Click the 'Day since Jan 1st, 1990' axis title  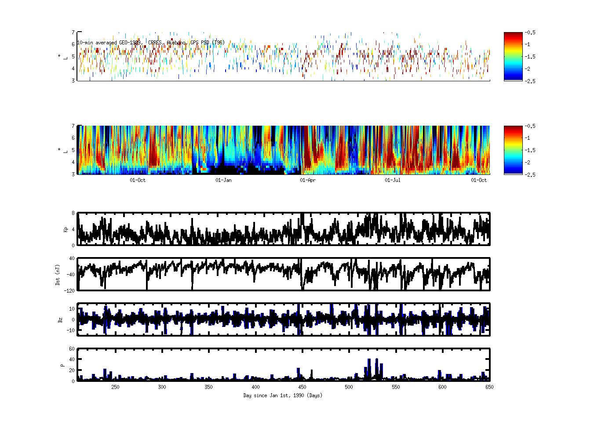283,395
